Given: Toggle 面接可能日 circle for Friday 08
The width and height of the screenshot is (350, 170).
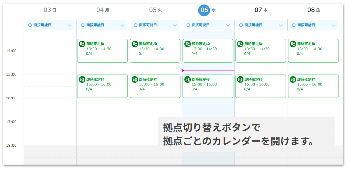Looking at the screenshot, I should click(293, 25).
